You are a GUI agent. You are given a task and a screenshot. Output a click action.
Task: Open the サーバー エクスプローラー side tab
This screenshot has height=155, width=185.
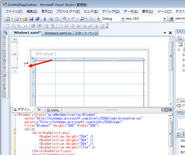click(x=5, y=52)
